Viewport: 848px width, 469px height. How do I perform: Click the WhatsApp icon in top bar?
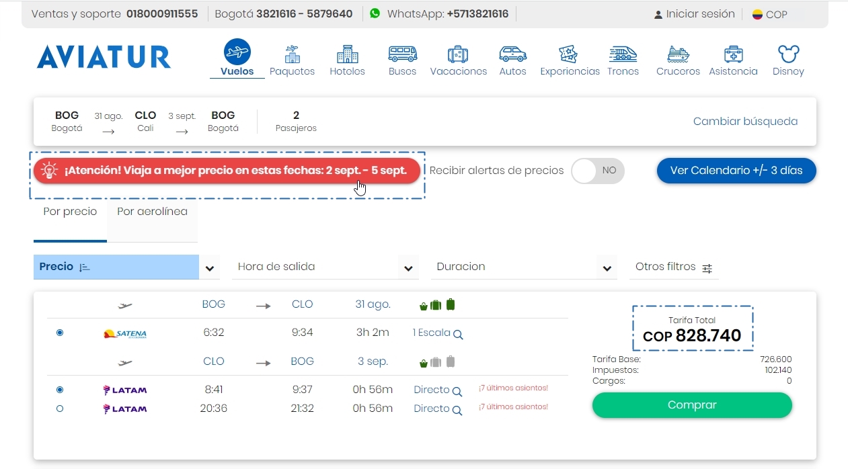click(375, 13)
